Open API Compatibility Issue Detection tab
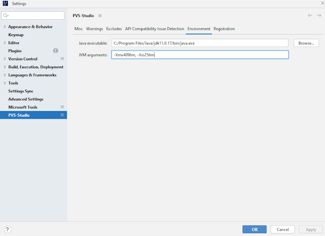This screenshot has width=325, height=236. pos(155,29)
